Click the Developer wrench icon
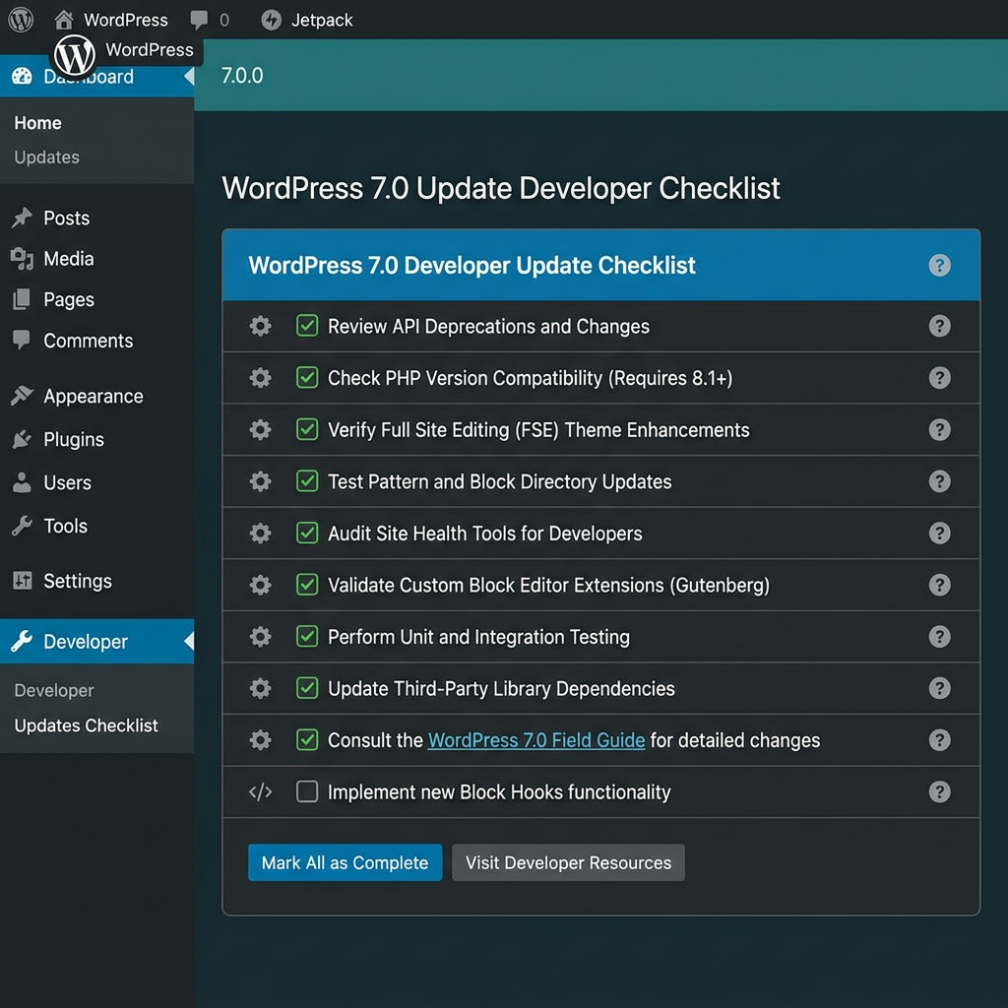Image resolution: width=1008 pixels, height=1008 pixels. (22, 641)
